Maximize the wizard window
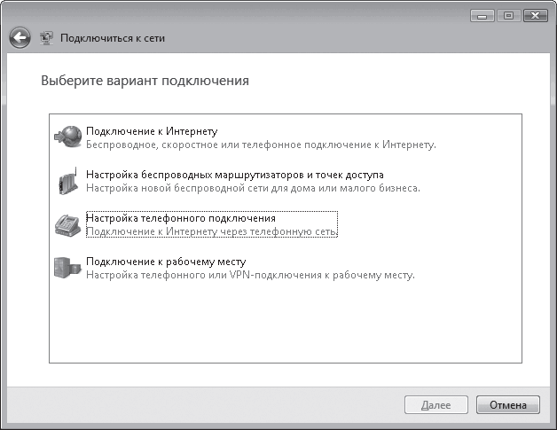 pyautogui.click(x=509, y=15)
